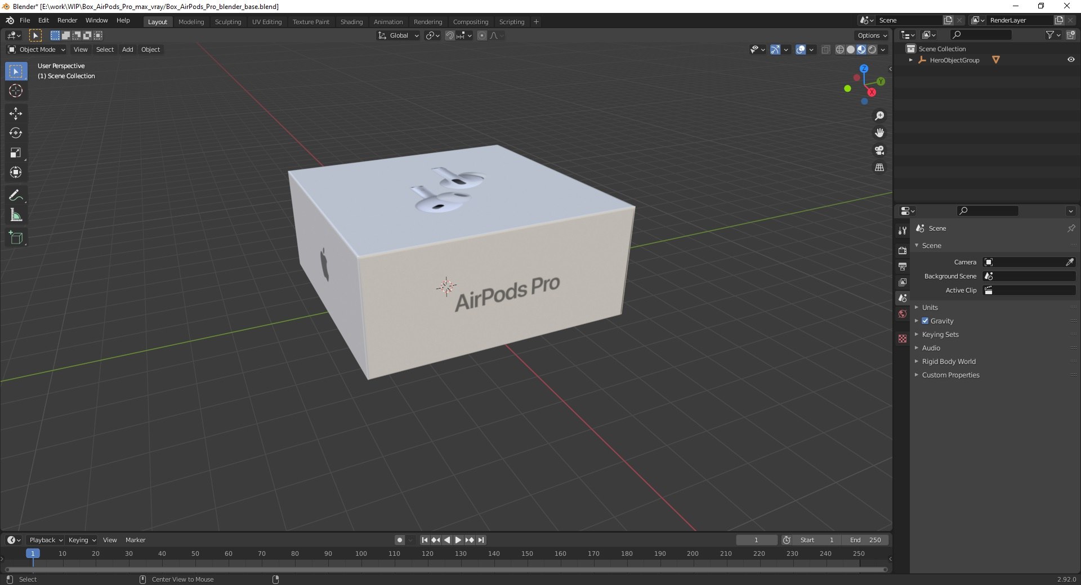Open the Texture properties tab
Image resolution: width=1081 pixels, height=585 pixels.
pyautogui.click(x=903, y=339)
